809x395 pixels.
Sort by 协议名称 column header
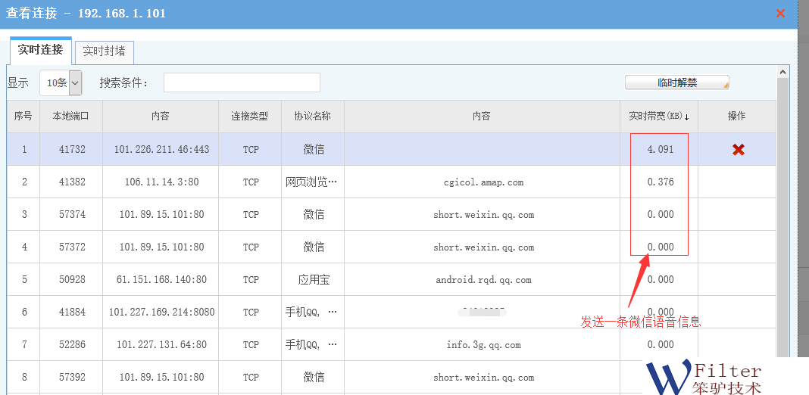[312, 117]
